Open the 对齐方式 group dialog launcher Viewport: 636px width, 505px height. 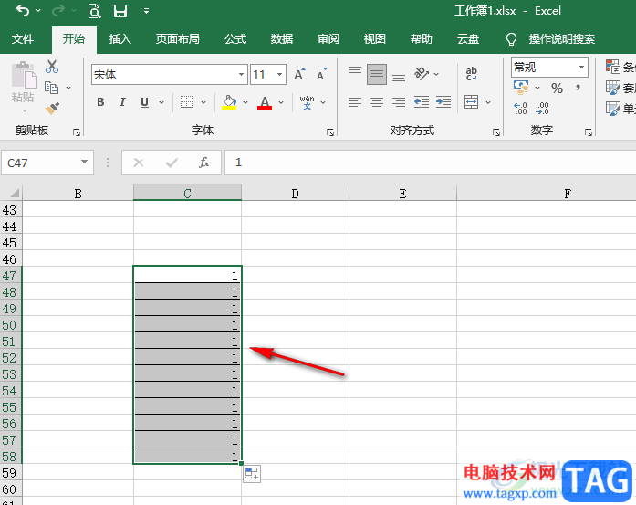click(496, 132)
